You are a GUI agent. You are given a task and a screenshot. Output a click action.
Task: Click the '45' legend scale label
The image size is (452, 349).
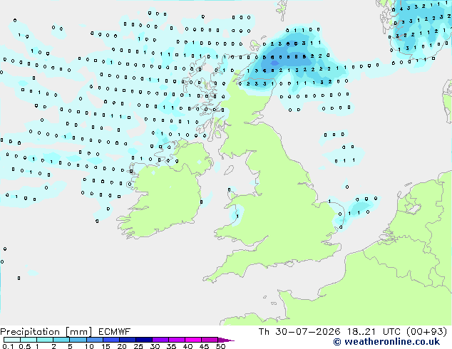(x=204, y=346)
